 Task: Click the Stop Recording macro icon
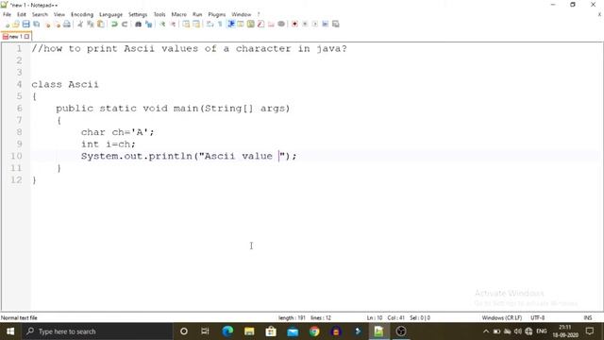305,25
